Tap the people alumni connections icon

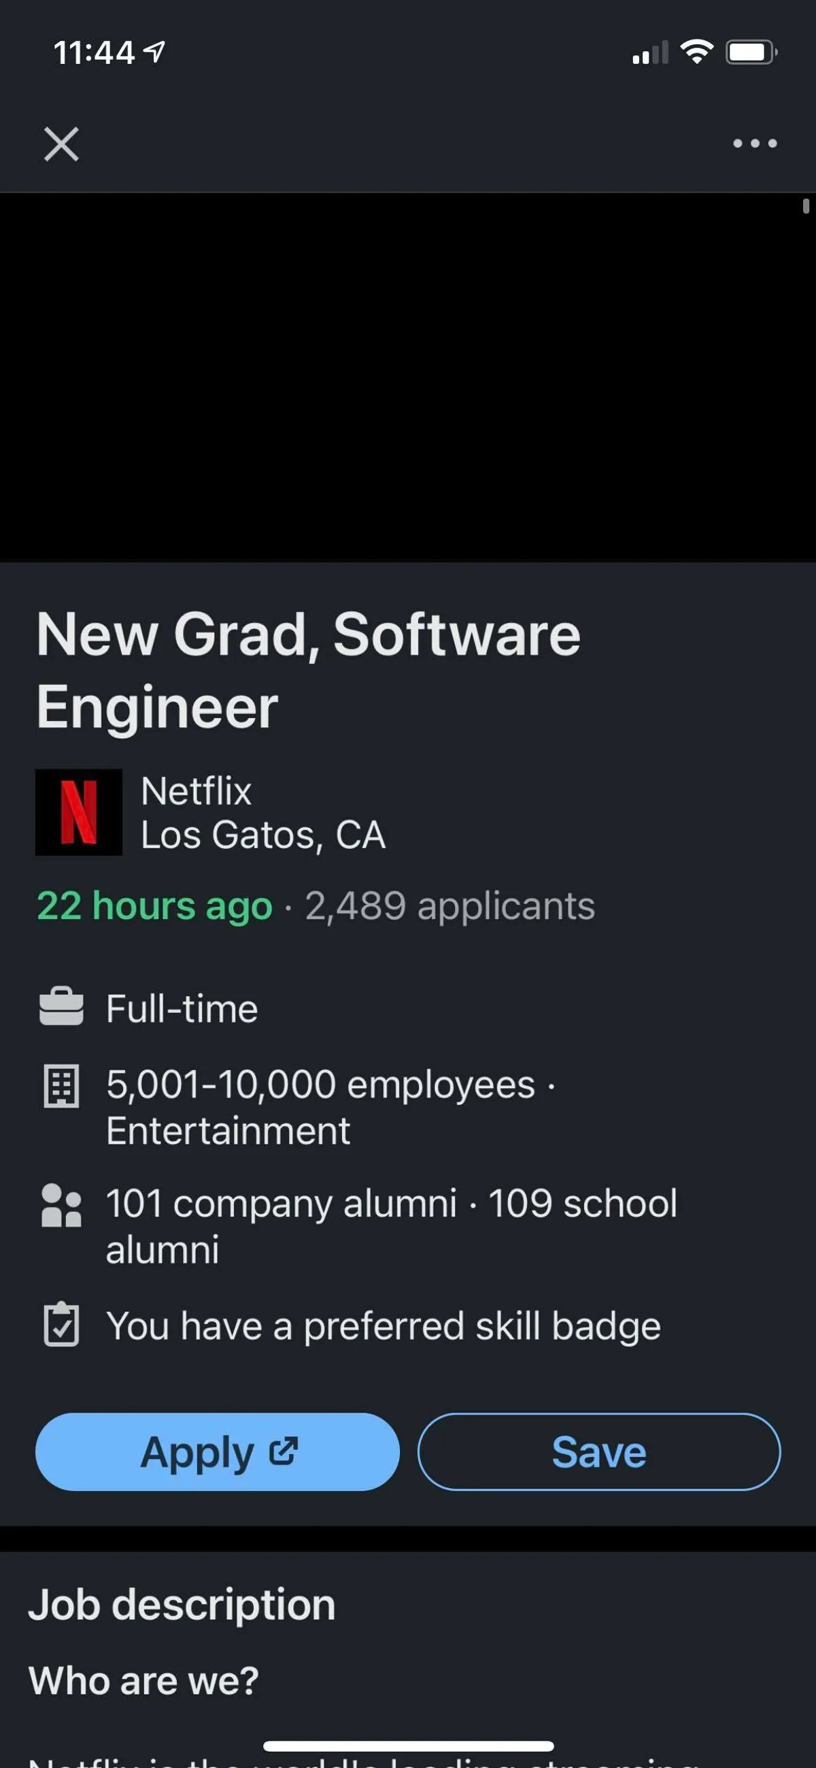pos(61,1205)
